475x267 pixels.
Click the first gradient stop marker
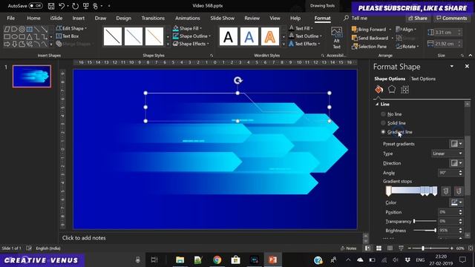388,191
